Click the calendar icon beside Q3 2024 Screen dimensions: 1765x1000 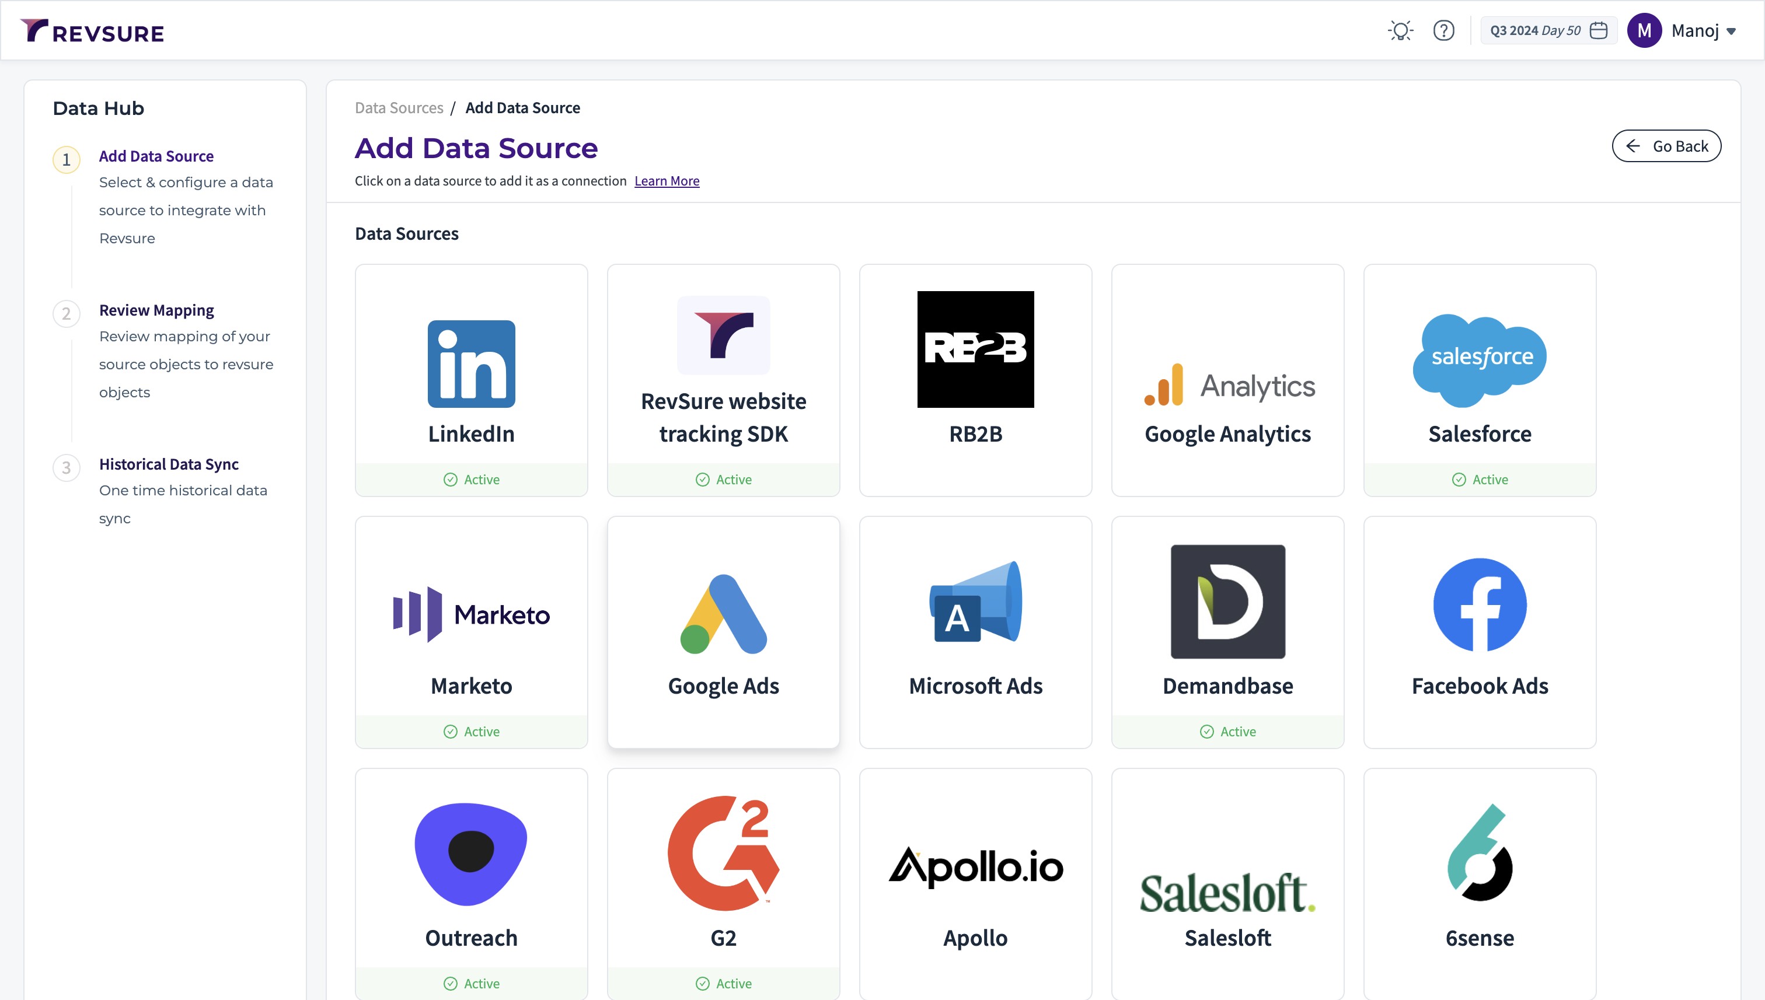1599,30
